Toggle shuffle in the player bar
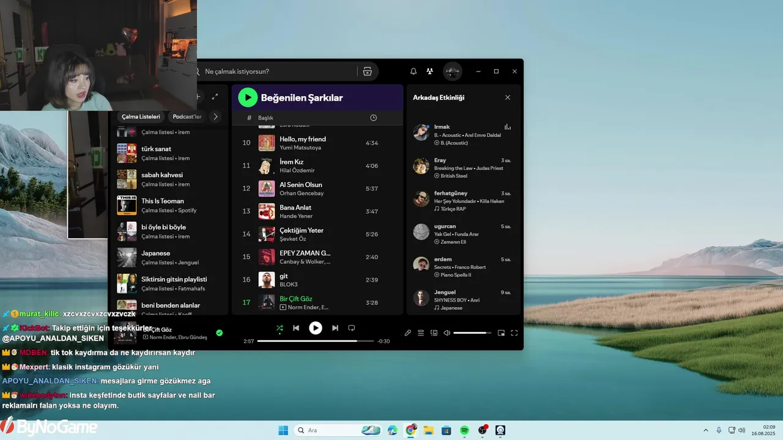The height and width of the screenshot is (440, 783). (280, 328)
